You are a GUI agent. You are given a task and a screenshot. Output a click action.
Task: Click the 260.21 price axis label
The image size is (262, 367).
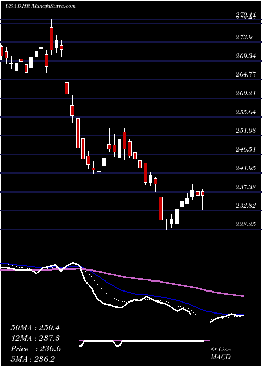(245, 93)
